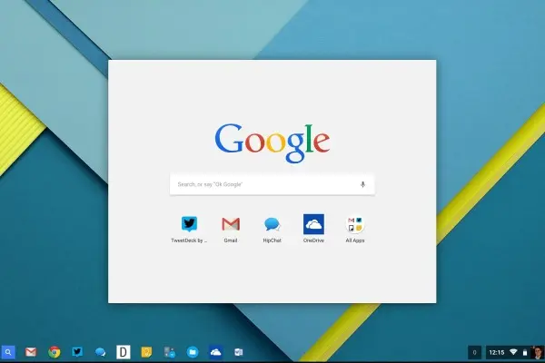Open Gmail from the shelf
The width and height of the screenshot is (545, 363).
(x=31, y=352)
